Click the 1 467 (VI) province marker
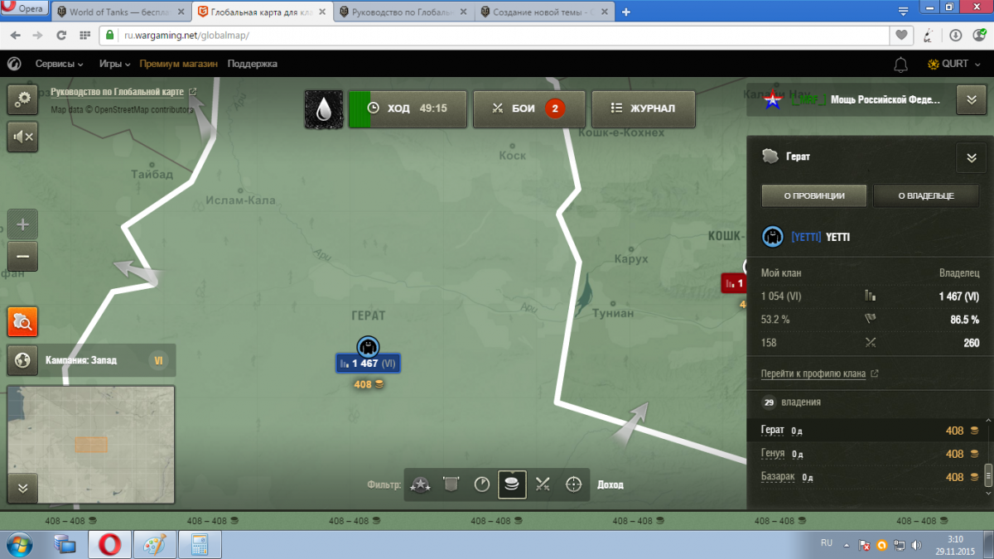Viewport: 994px width, 559px height. click(x=369, y=364)
